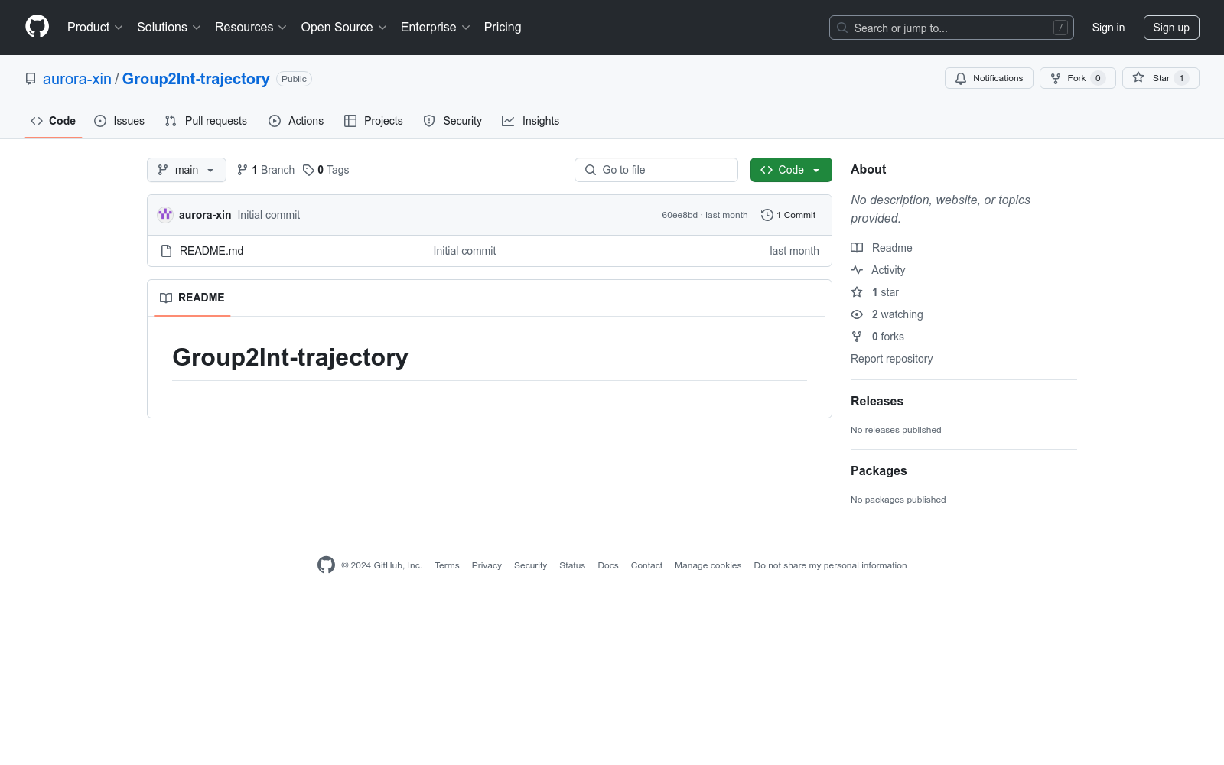This screenshot has width=1224, height=765.
Task: Open the 1 star stargazers link
Action: pyautogui.click(x=875, y=292)
